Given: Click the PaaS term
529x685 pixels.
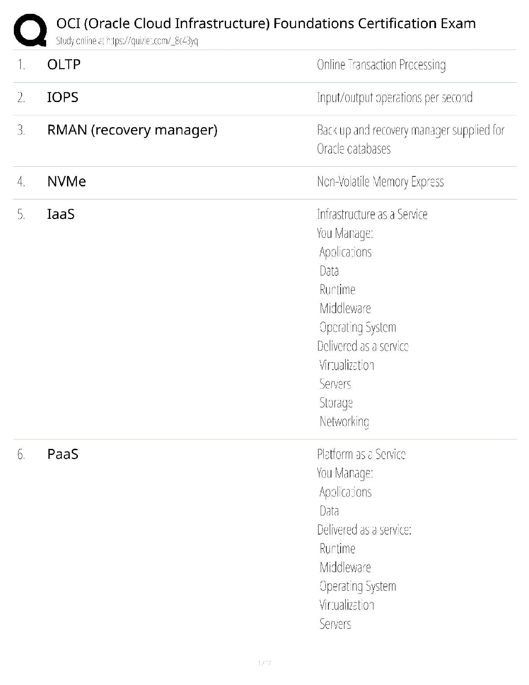Looking at the screenshot, I should (x=63, y=454).
